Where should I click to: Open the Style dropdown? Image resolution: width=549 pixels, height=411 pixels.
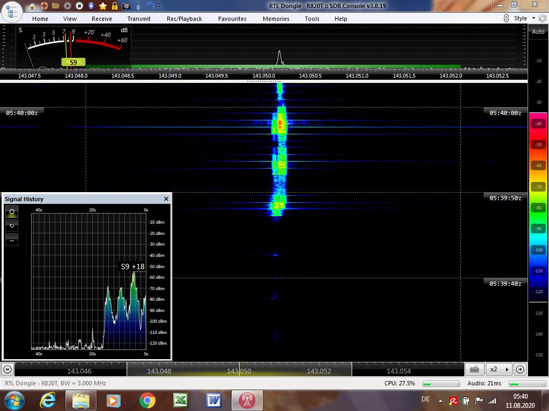[x=524, y=18]
